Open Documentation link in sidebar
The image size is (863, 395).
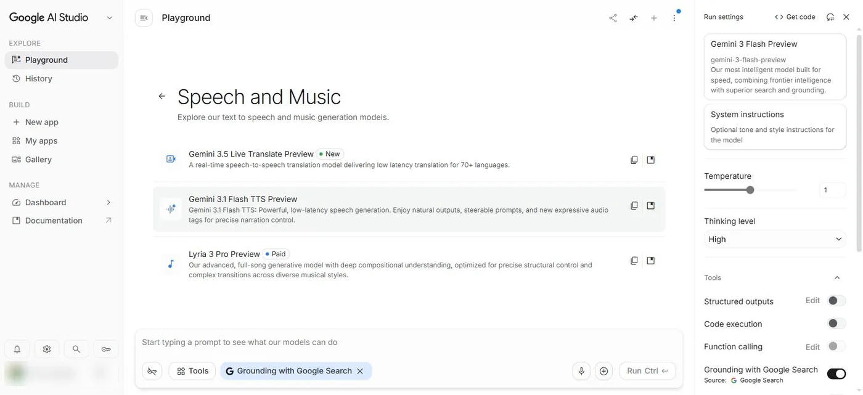click(62, 221)
